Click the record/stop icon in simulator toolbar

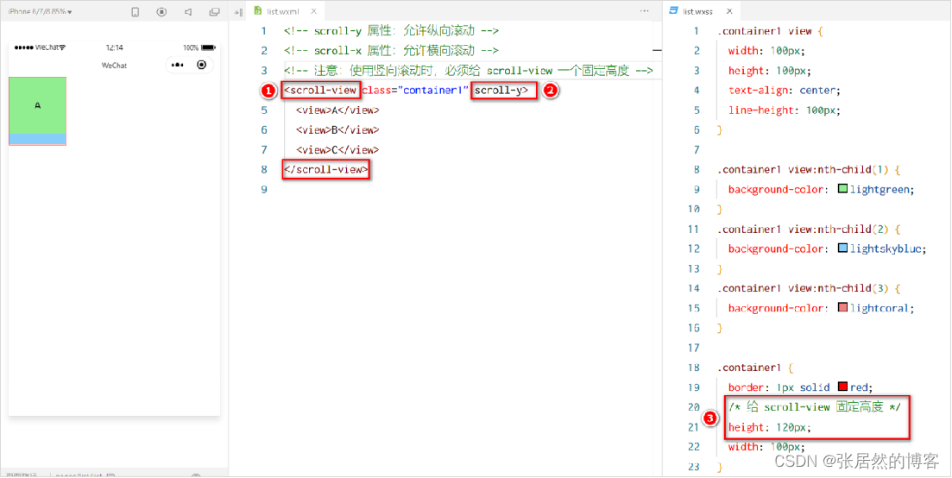[161, 11]
